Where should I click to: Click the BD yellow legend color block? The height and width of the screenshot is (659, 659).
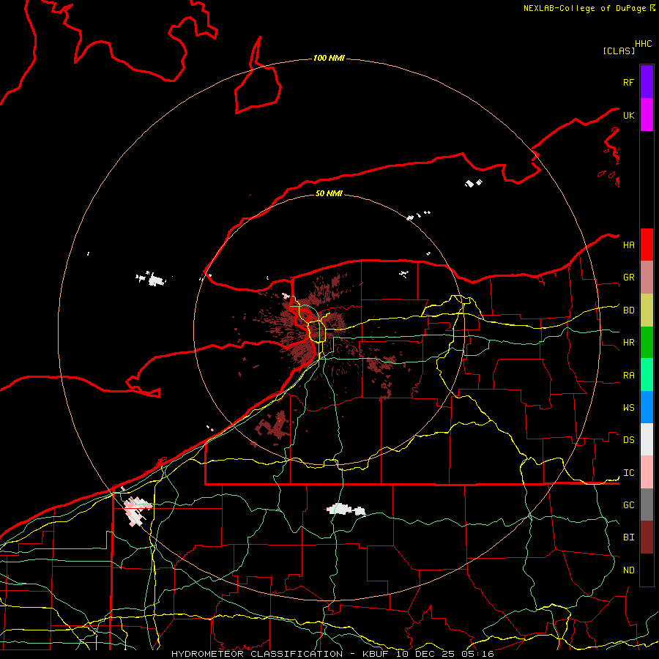coord(647,310)
